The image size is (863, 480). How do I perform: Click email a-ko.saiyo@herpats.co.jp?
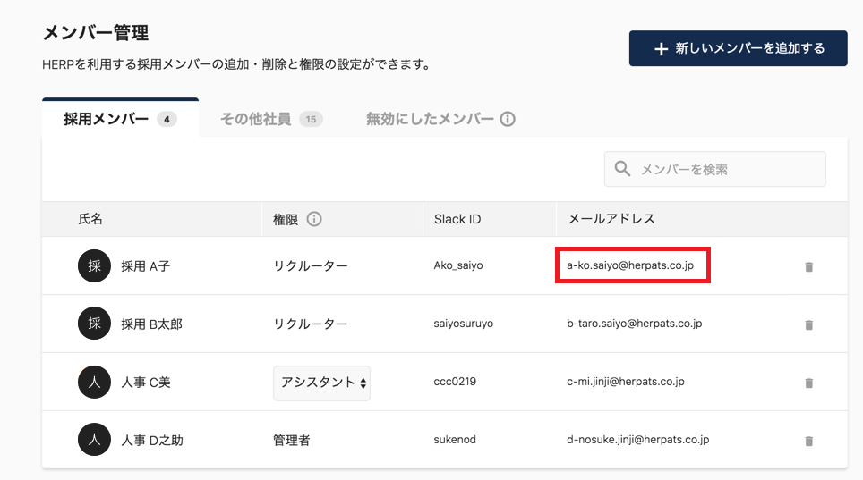630,265
